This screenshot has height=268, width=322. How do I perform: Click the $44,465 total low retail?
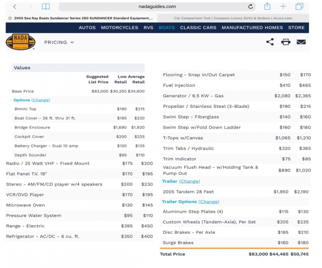click(x=279, y=254)
